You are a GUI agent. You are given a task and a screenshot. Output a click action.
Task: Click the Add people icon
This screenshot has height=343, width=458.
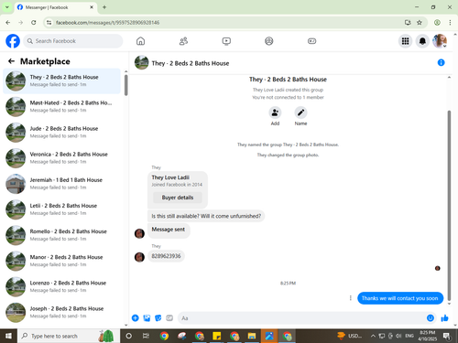click(x=275, y=113)
